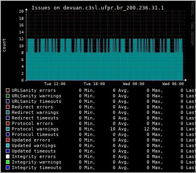Screen dimensions: 196x173
Task: Click the Integrity warnings bright green swatch
Action: point(8,162)
